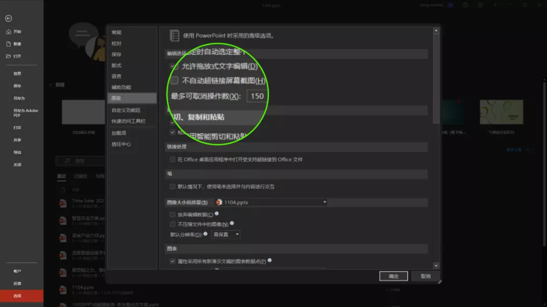Click the PowerPoint file icon beside Trina Solar
The height and width of the screenshot is (307, 547).
point(63,203)
